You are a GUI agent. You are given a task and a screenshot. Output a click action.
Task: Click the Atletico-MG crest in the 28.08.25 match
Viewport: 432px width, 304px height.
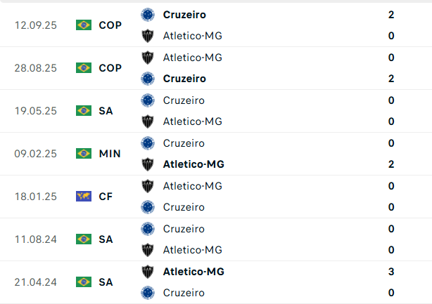tap(148, 58)
